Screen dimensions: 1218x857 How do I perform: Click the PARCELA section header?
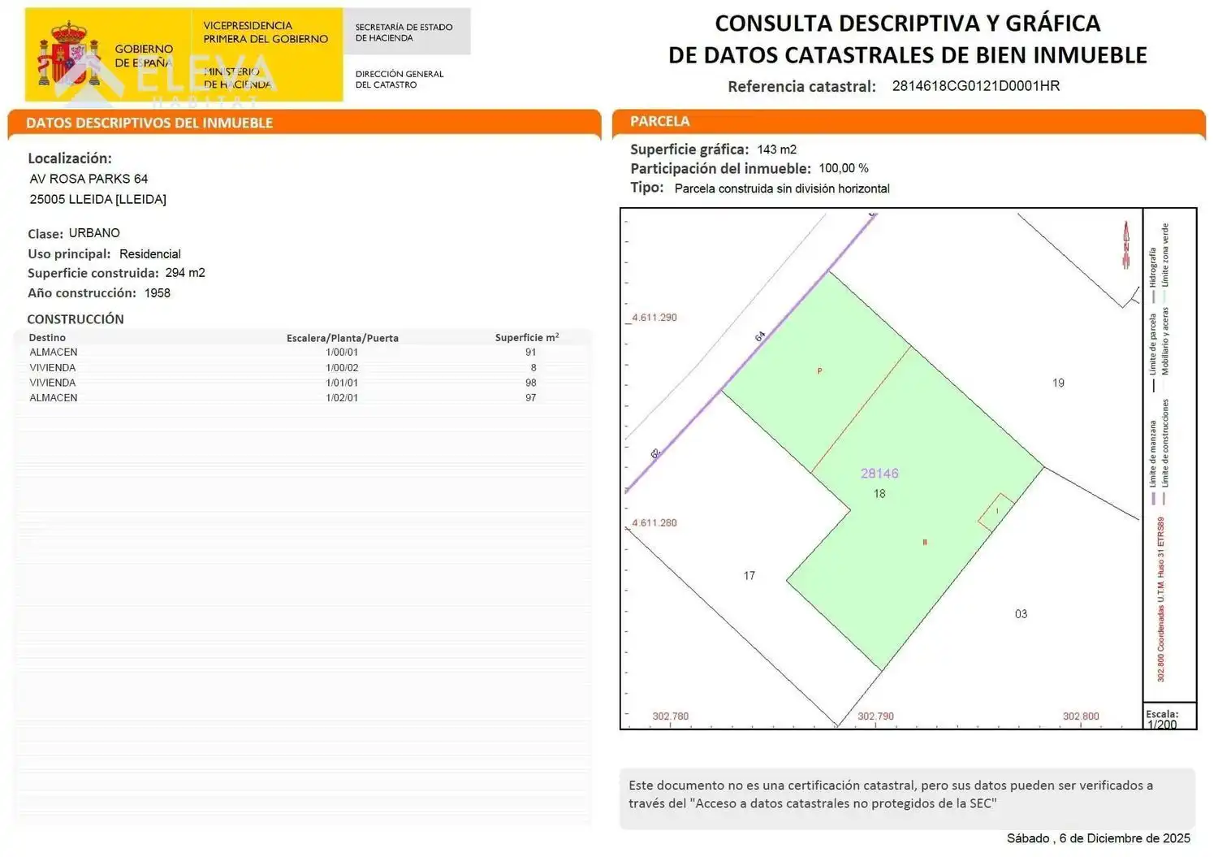(660, 121)
